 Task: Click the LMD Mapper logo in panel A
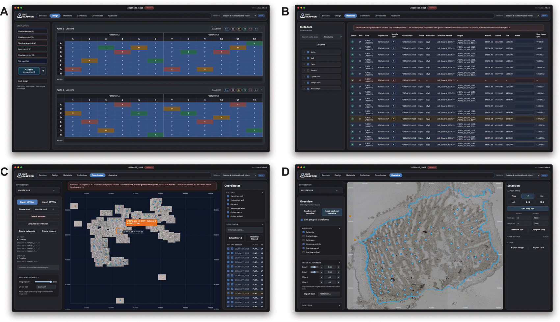25,15
